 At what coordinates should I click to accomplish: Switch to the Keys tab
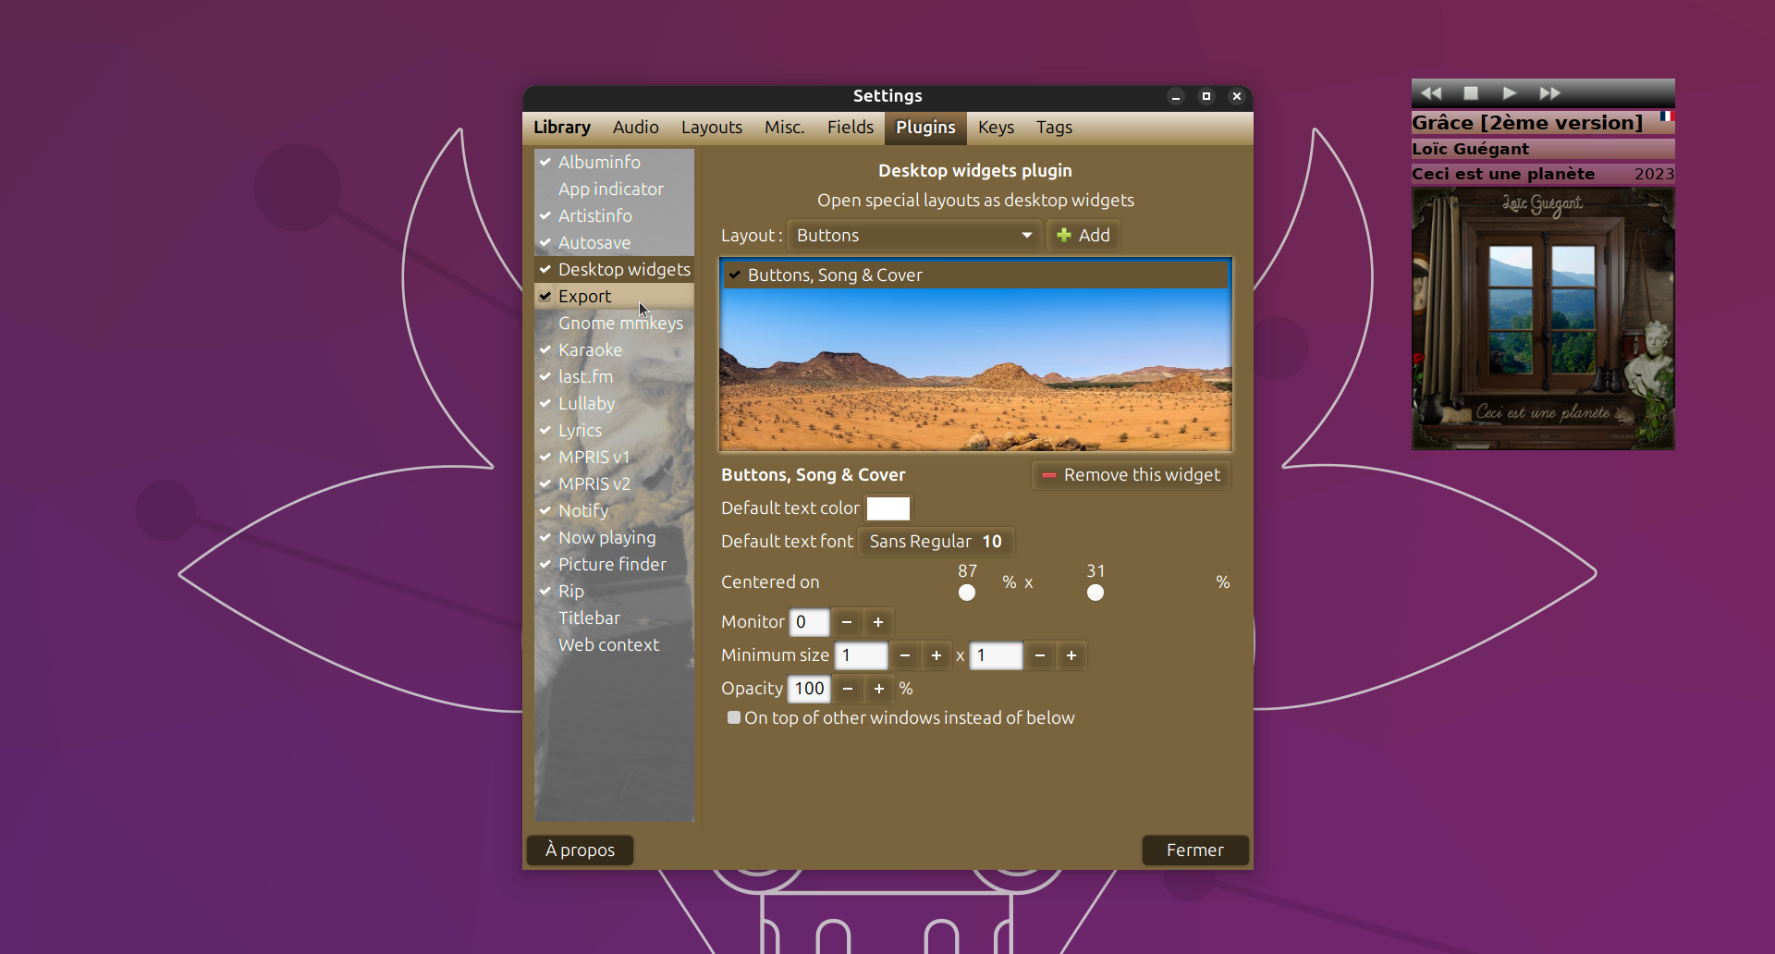997,128
